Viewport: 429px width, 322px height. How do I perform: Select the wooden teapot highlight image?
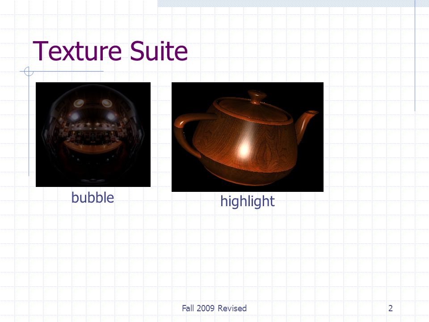247,137
